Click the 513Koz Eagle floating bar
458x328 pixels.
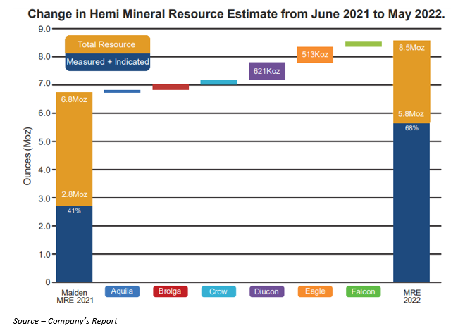[315, 54]
